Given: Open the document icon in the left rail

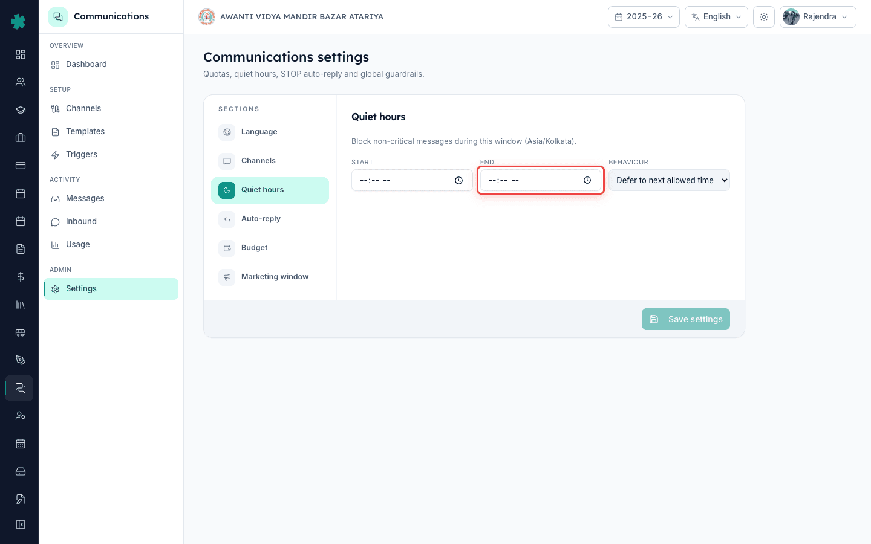Looking at the screenshot, I should (21, 249).
